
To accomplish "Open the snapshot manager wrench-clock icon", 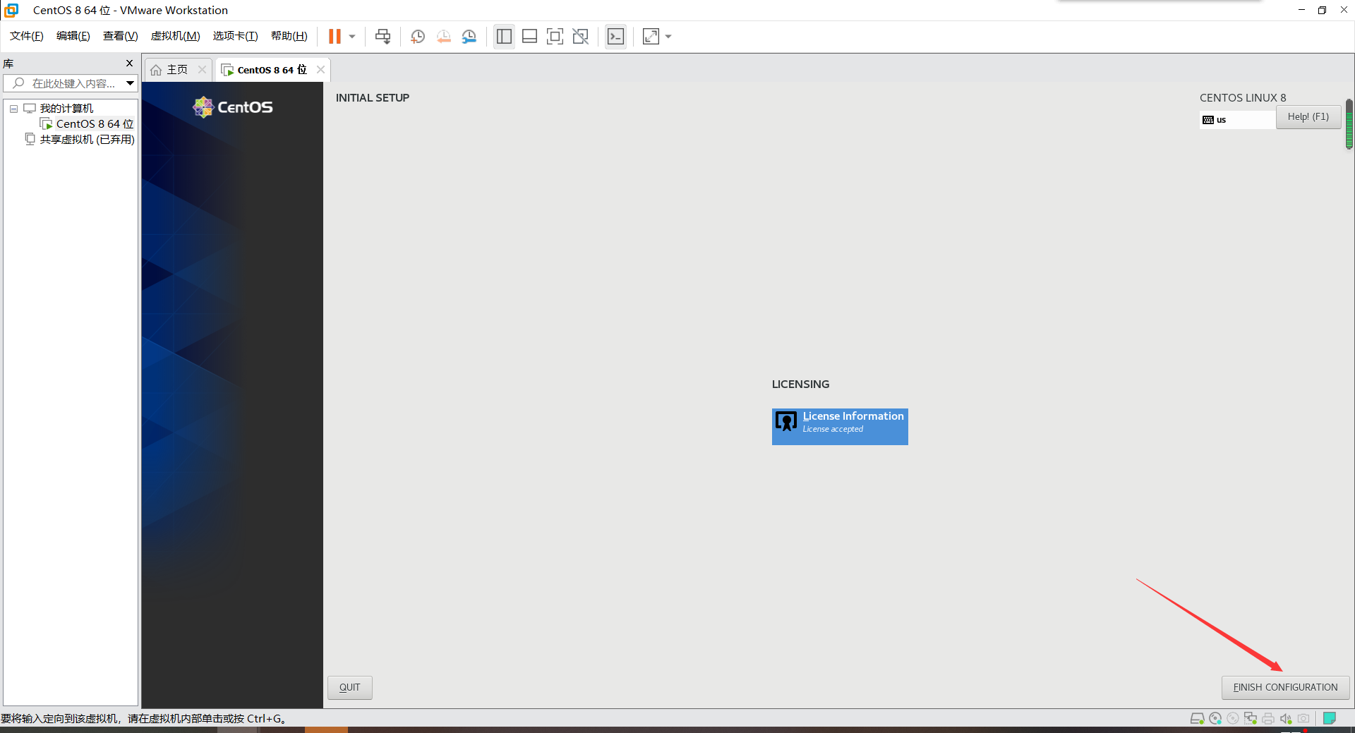I will pos(469,37).
